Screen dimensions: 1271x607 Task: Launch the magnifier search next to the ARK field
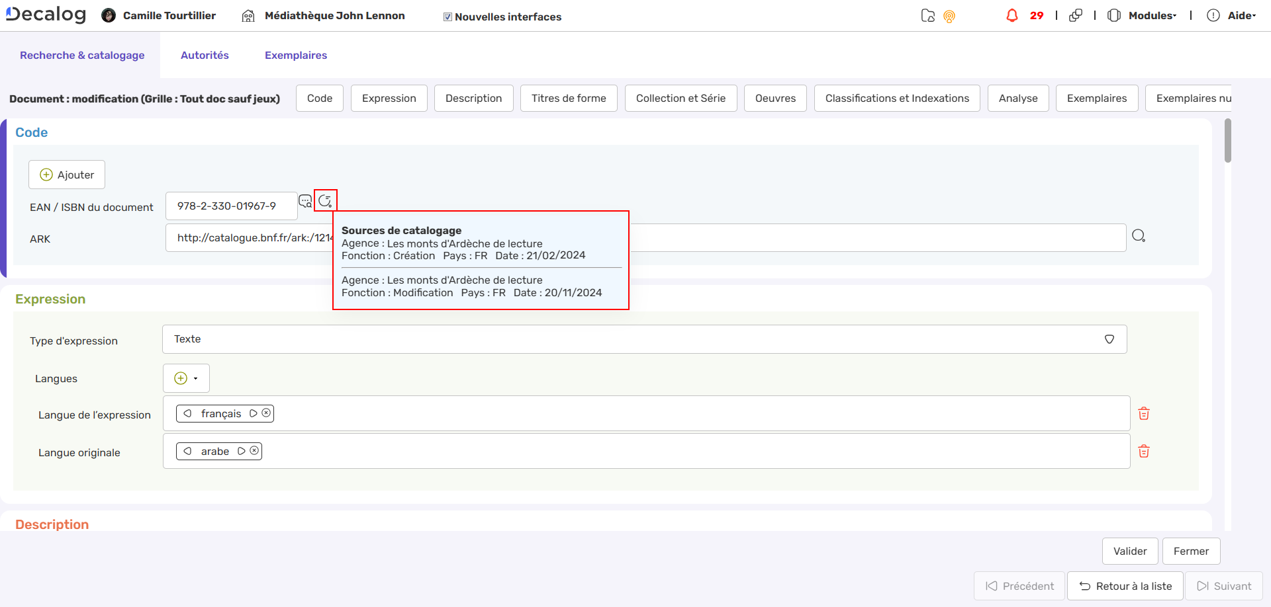(x=1139, y=235)
